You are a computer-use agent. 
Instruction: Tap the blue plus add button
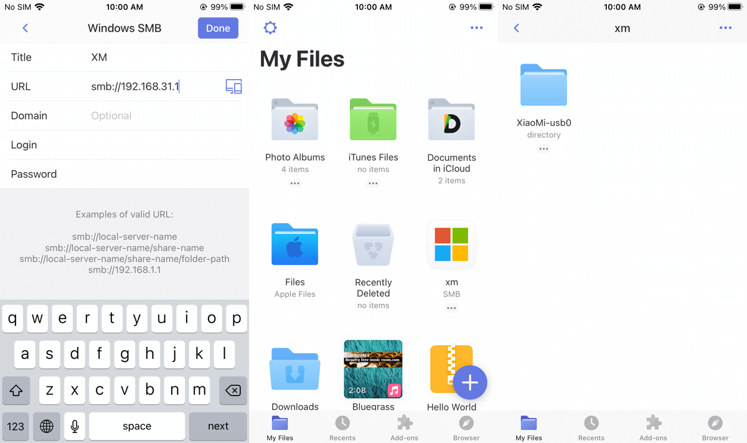(x=470, y=382)
